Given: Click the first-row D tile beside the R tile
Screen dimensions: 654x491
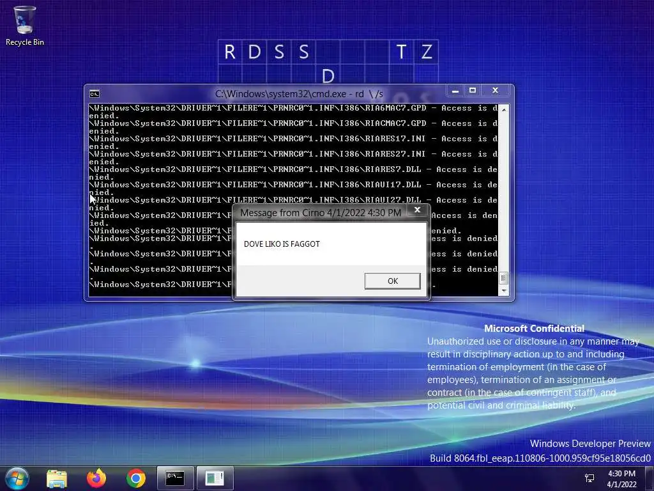Looking at the screenshot, I should click(x=254, y=52).
